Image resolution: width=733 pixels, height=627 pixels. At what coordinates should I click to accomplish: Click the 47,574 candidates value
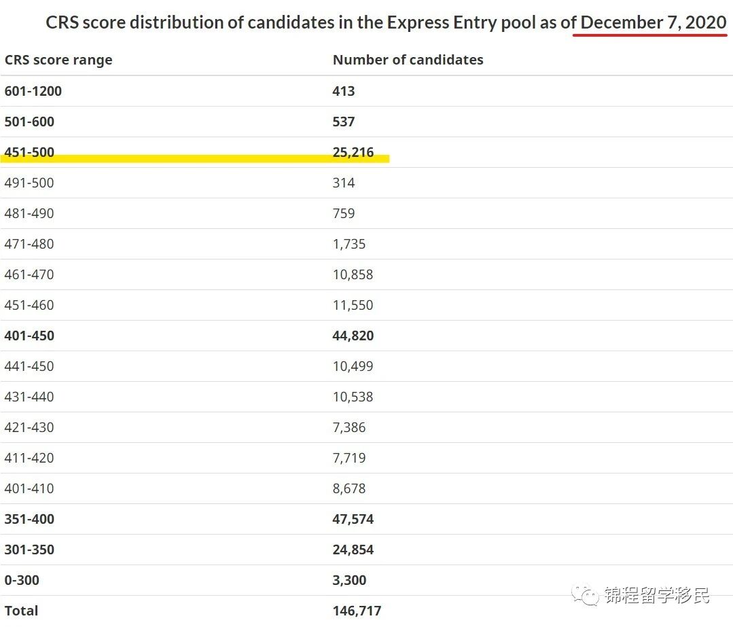pyautogui.click(x=353, y=519)
